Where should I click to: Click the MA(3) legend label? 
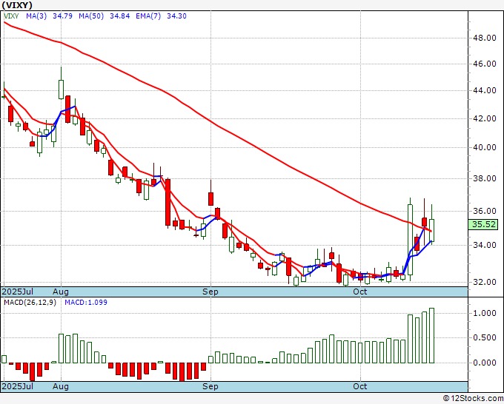pos(36,16)
